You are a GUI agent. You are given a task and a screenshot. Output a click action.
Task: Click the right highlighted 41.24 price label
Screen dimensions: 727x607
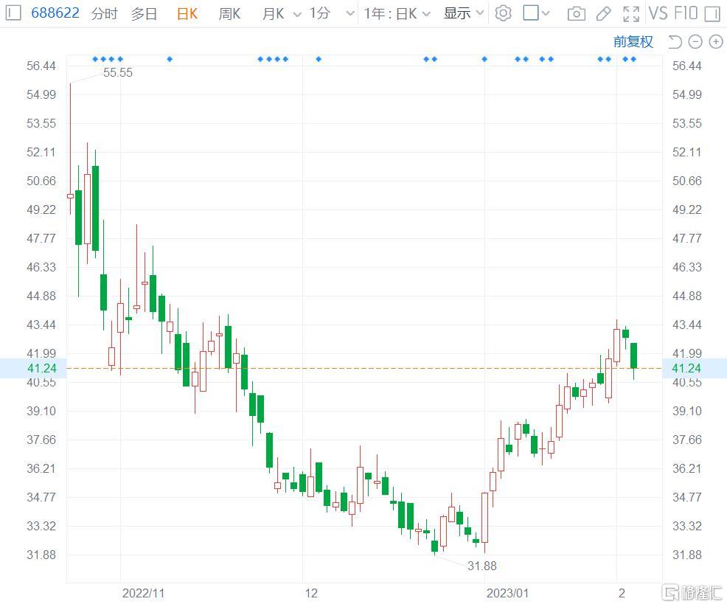[686, 368]
